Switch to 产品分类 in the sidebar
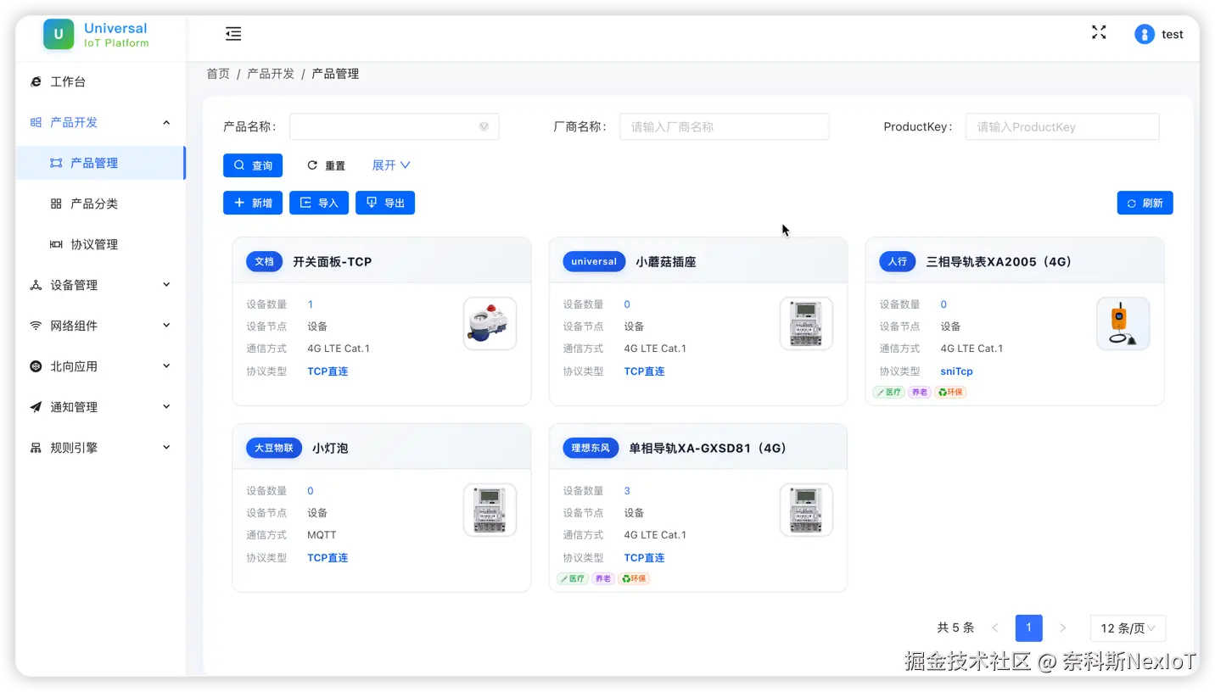Image resolution: width=1215 pixels, height=692 pixels. tap(87, 203)
